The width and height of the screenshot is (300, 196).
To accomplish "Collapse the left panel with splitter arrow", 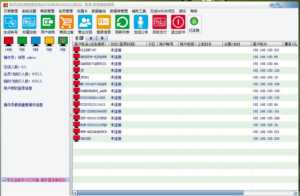I will (x=71, y=115).
